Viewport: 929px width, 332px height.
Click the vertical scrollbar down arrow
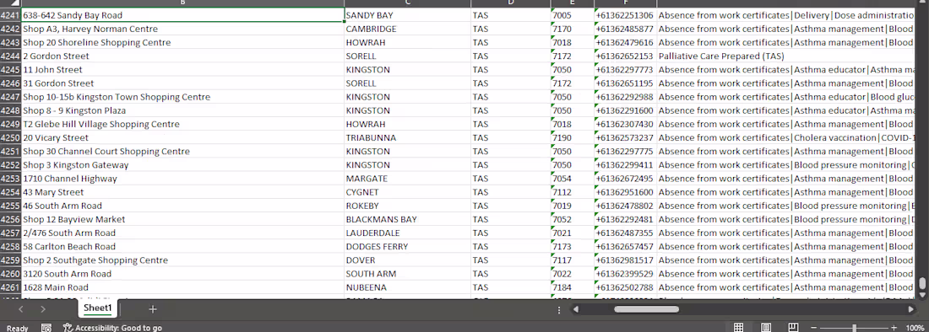point(922,296)
